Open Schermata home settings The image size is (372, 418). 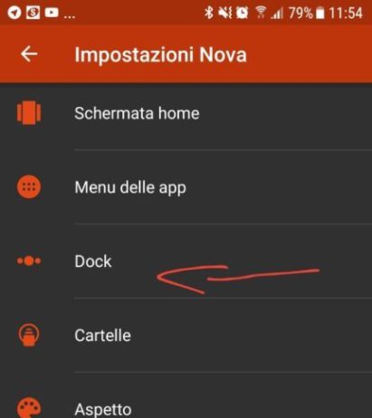[186, 113]
